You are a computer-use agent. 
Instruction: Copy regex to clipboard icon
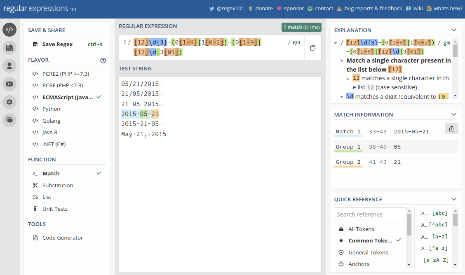(313, 48)
